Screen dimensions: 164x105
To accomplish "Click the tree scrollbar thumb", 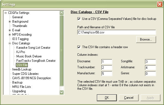I will (x=61, y=51).
